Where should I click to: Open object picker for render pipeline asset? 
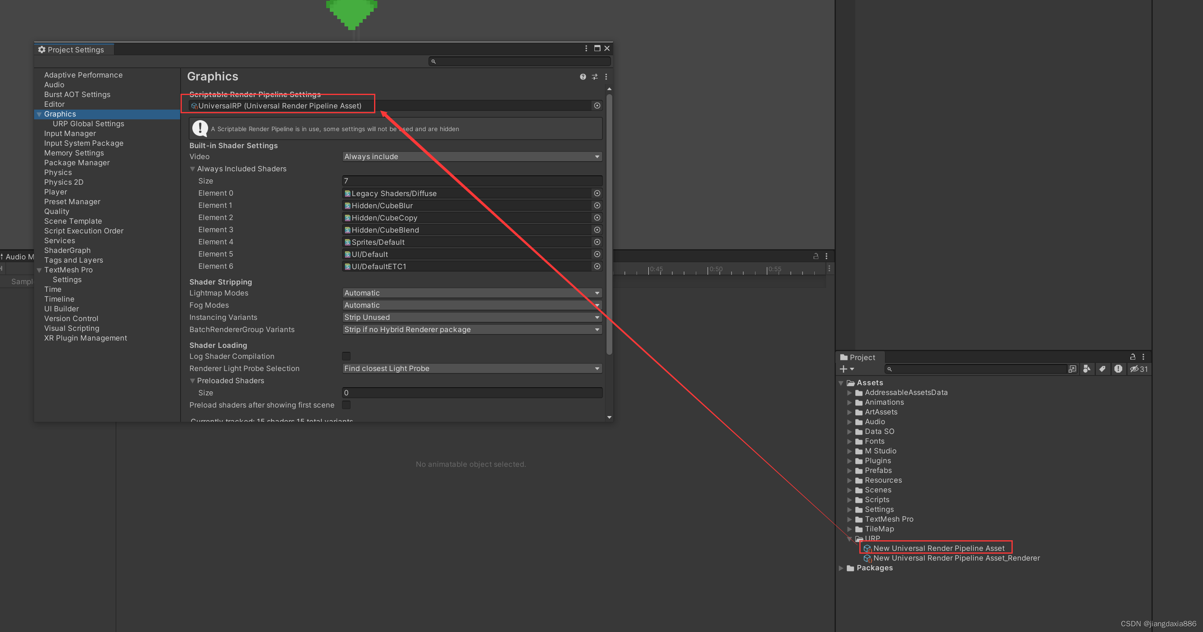tap(597, 106)
